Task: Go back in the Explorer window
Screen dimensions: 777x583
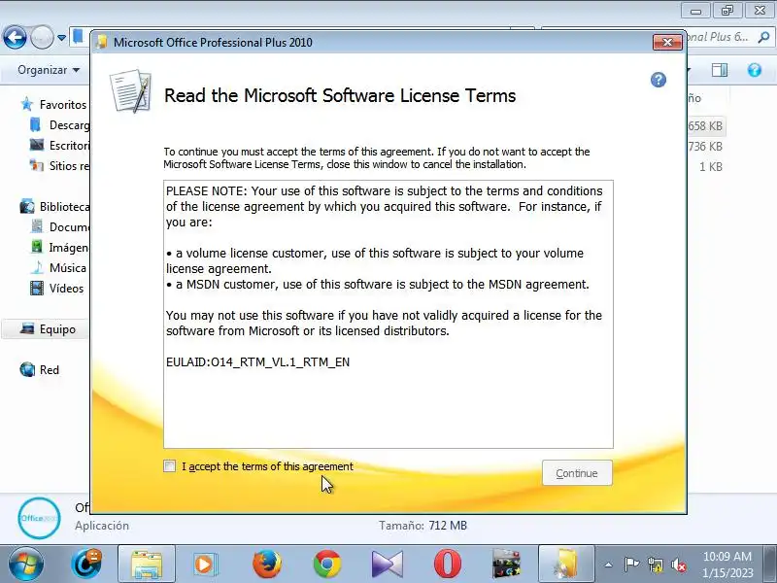Action: 15,37
